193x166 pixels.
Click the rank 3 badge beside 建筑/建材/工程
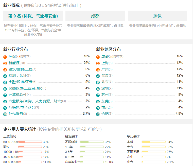[5, 70]
